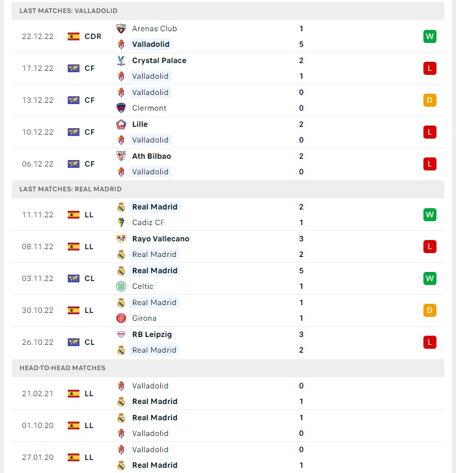This screenshot has height=473, width=456.
Task: Click the Rayo Vallecano crest icon
Action: (121, 239)
